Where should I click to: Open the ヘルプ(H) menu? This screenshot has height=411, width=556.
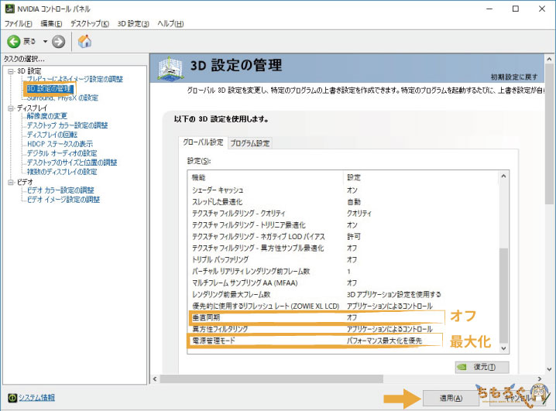[170, 24]
